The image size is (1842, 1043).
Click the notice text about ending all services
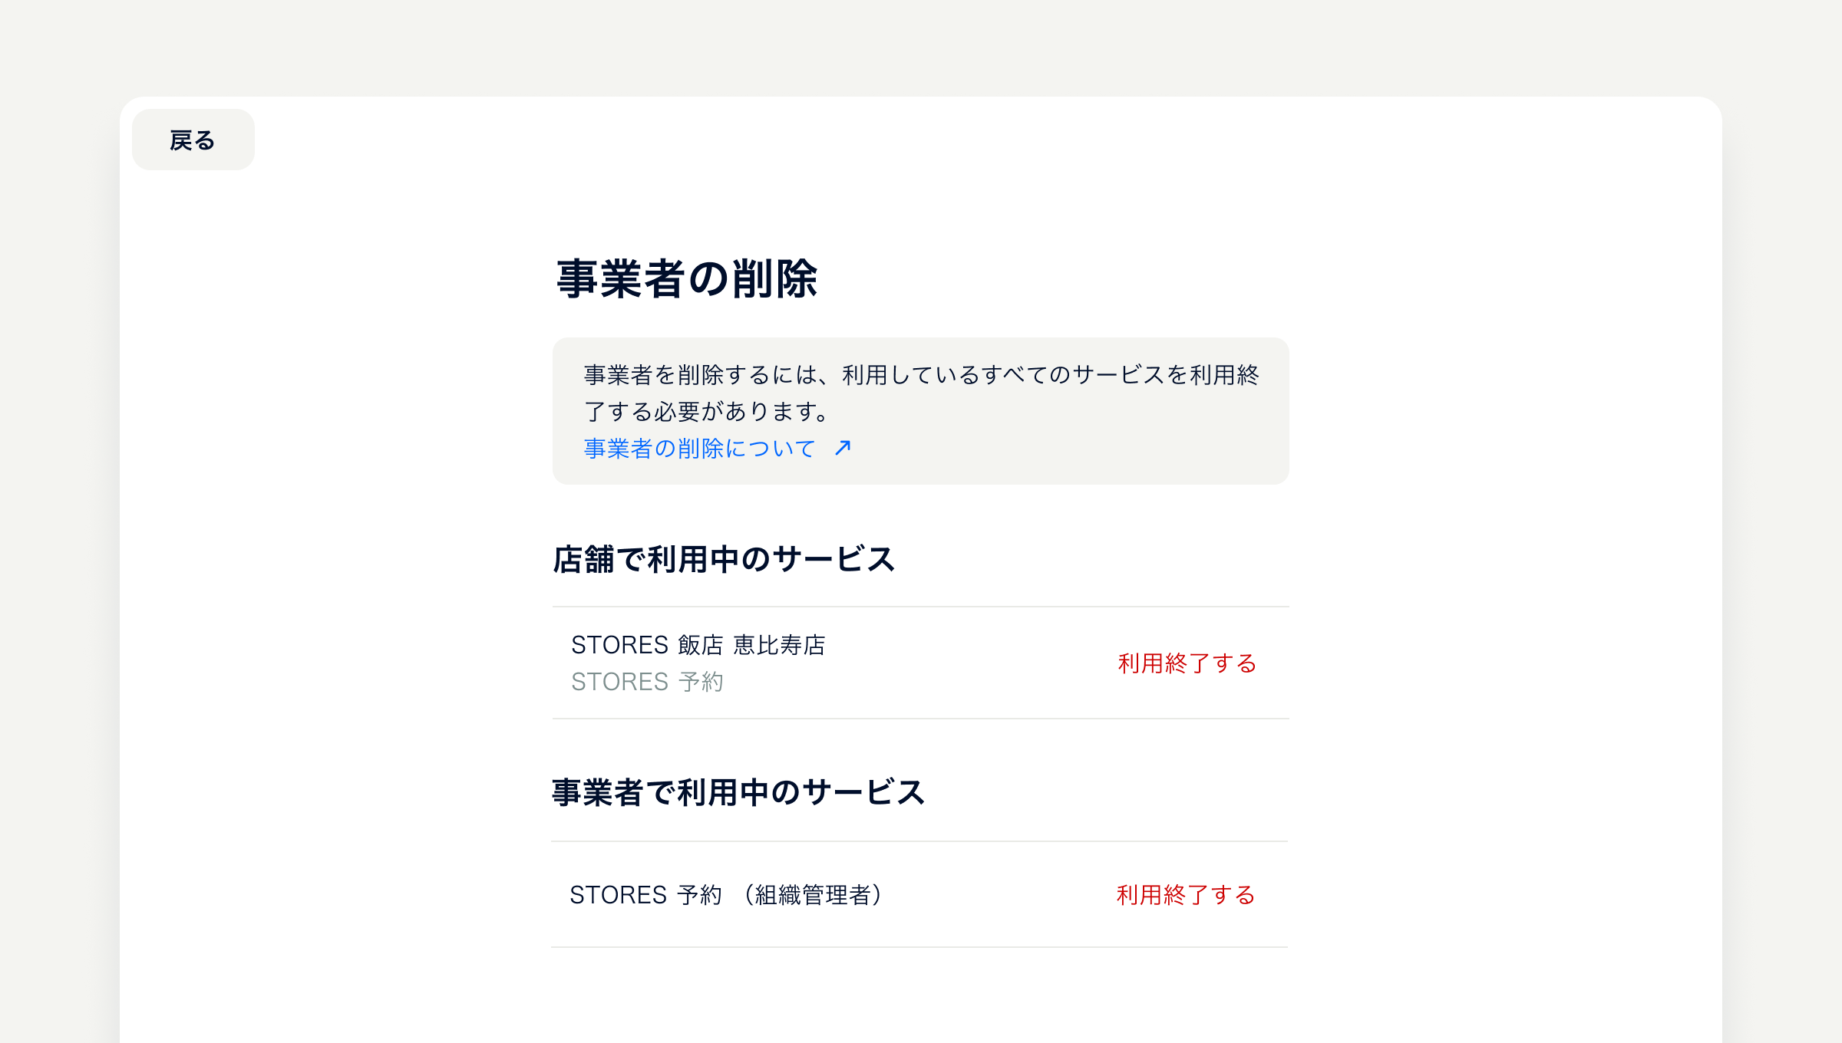point(921,393)
